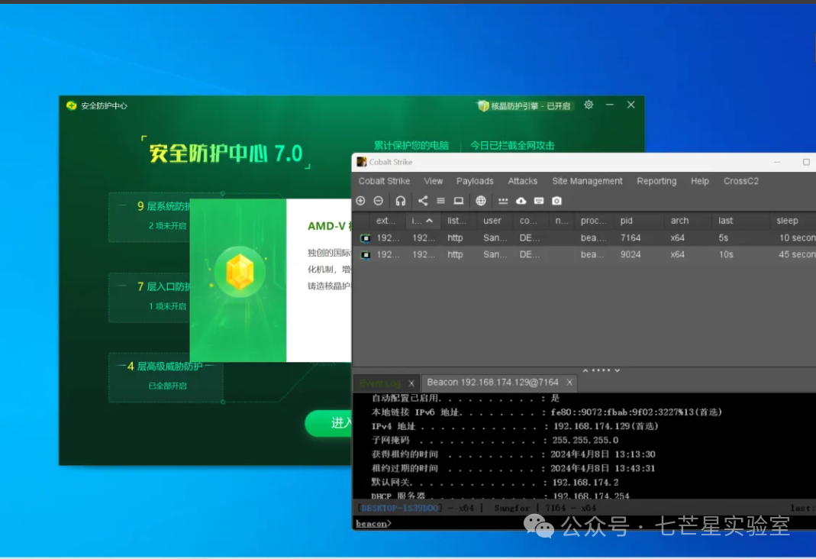
Task: Open the Site Management menu
Action: (x=587, y=181)
